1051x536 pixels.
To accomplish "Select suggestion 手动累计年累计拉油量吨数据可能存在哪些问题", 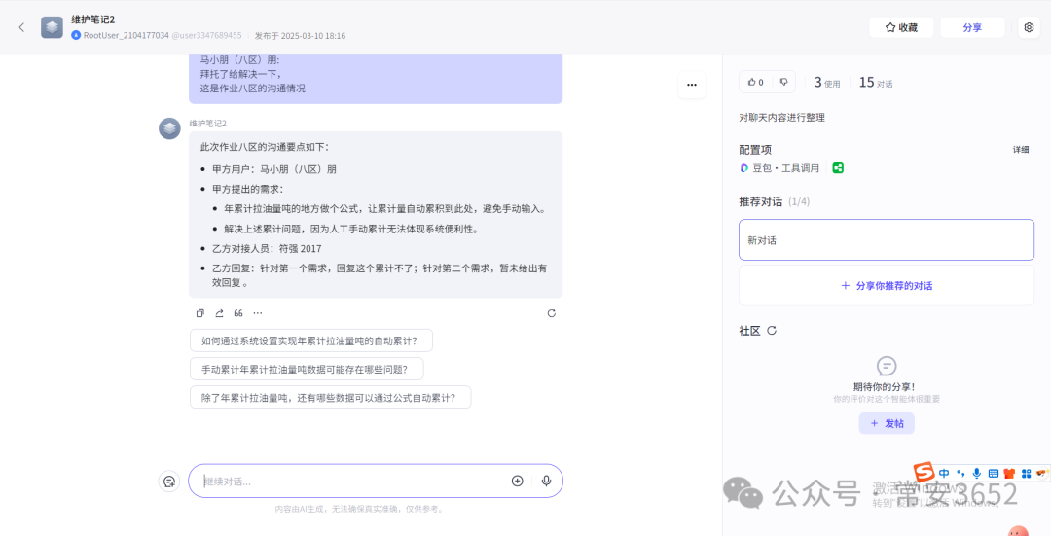I will pyautogui.click(x=307, y=369).
